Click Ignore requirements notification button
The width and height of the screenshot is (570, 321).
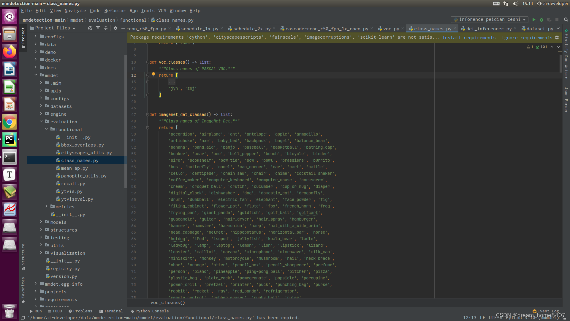pyautogui.click(x=527, y=38)
